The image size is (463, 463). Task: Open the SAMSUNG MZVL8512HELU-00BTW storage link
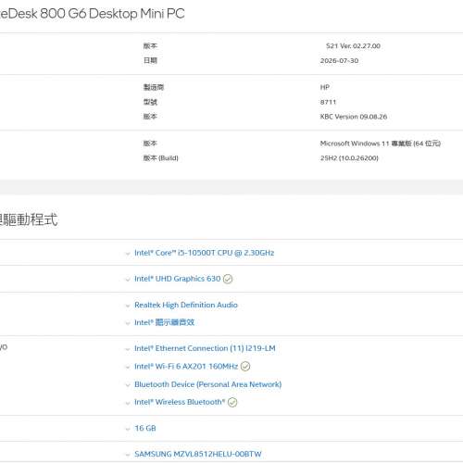tap(198, 454)
